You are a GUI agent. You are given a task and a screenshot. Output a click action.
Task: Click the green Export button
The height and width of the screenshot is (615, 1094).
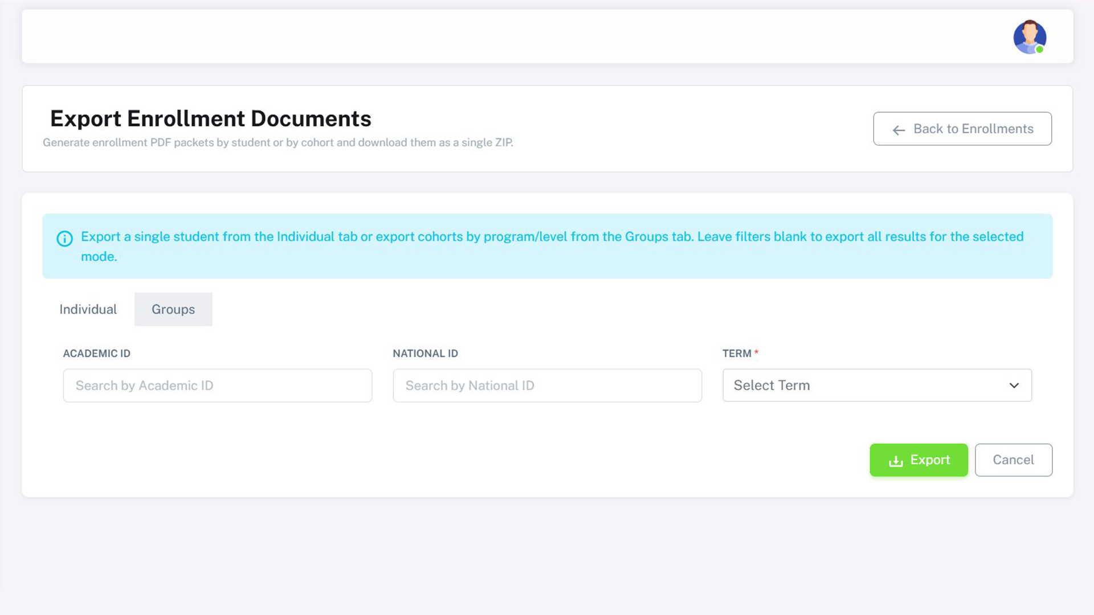click(919, 460)
